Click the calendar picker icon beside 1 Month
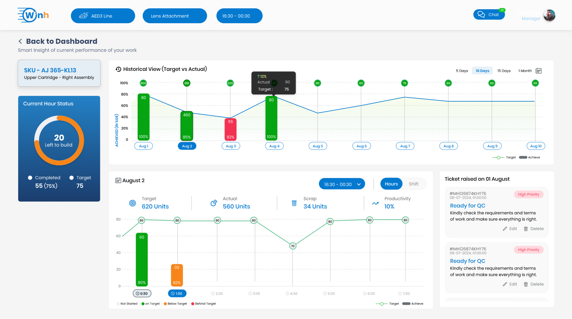 (538, 71)
